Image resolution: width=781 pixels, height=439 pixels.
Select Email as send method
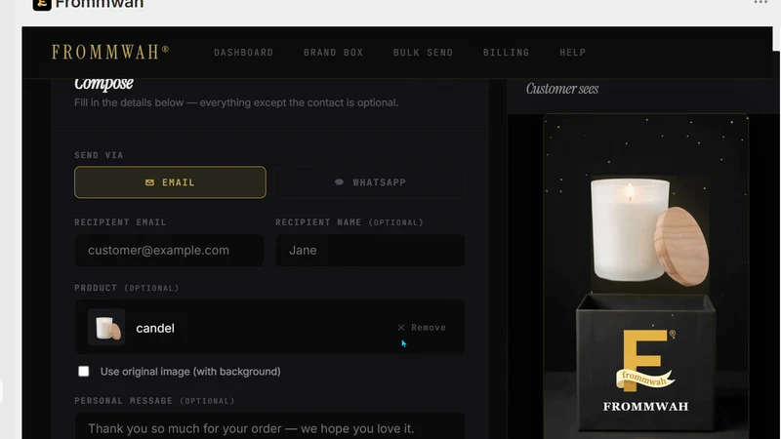click(170, 182)
